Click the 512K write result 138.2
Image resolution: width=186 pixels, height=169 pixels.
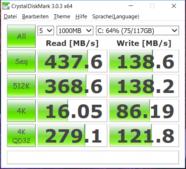coord(144,86)
